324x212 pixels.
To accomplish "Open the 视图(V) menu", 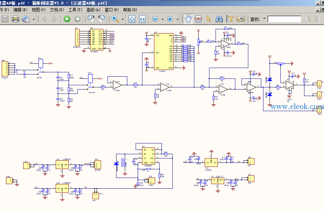I will (x=39, y=10).
